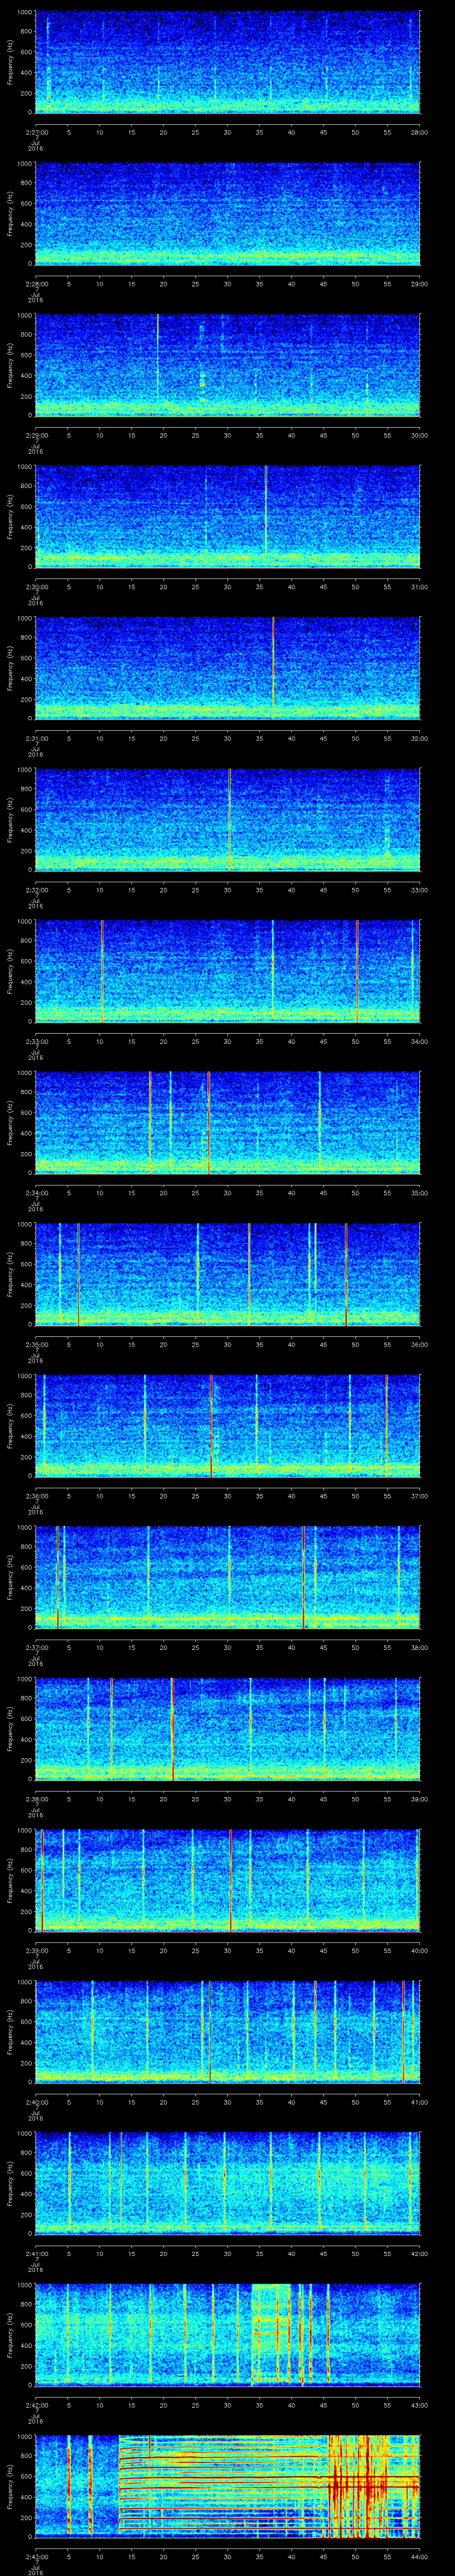Click the 2:40:00 start time label

pyautogui.click(x=37, y=2102)
